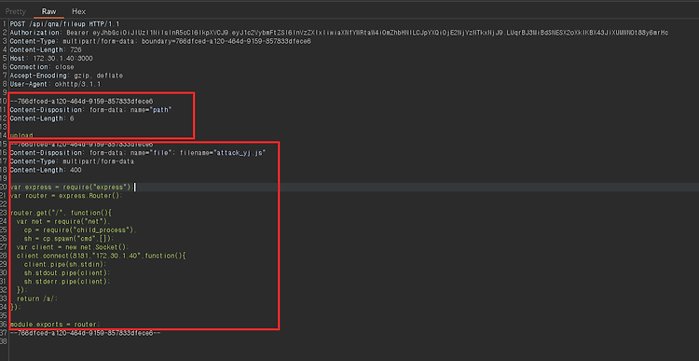Open the Hex tab

(x=79, y=11)
